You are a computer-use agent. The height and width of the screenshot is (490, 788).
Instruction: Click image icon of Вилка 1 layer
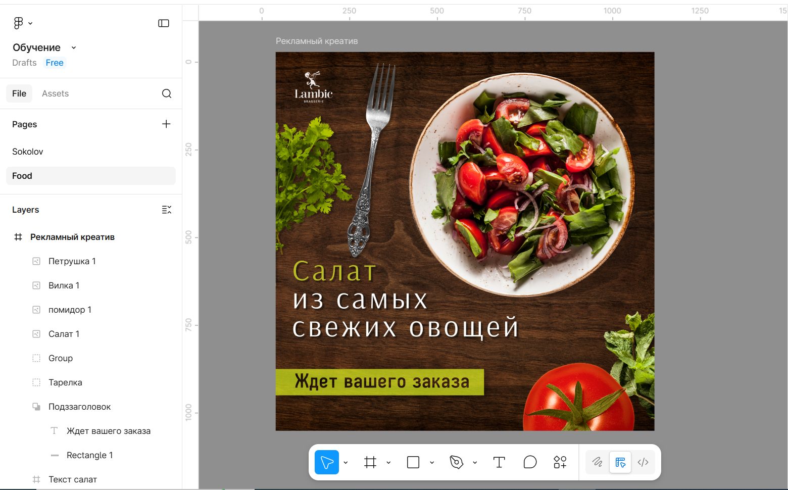click(36, 285)
